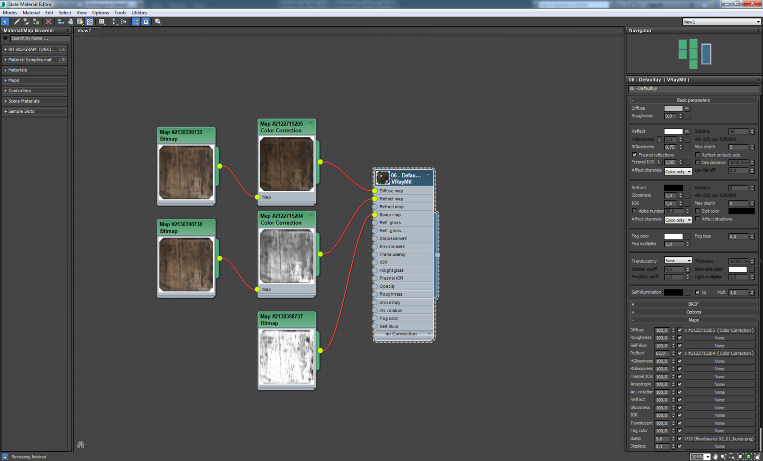Toggle Fresnel reflections checkbox
This screenshot has height=461, width=763.
click(634, 155)
